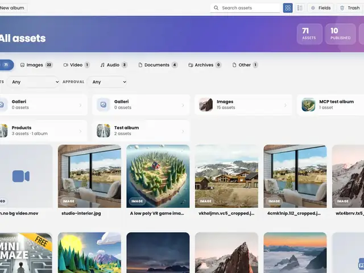This screenshot has height=273, width=364.
Task: Click the search magnifier icon
Action: coord(216,8)
